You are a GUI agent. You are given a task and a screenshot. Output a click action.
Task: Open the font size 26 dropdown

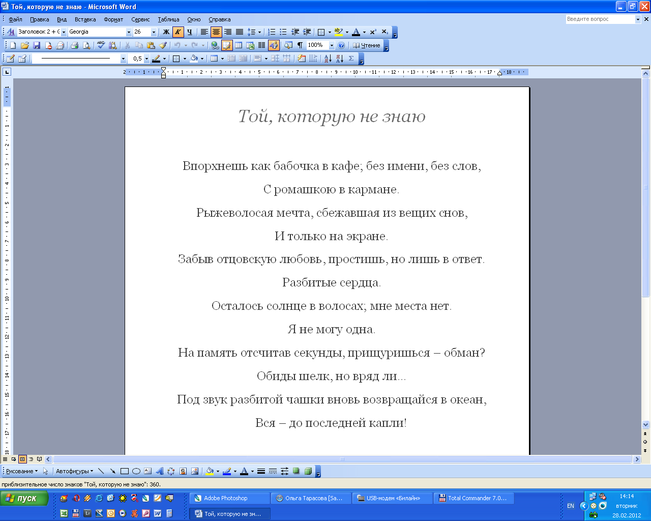pyautogui.click(x=154, y=32)
